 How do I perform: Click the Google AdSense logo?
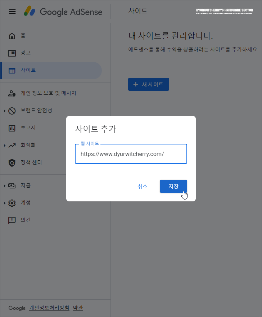63,12
